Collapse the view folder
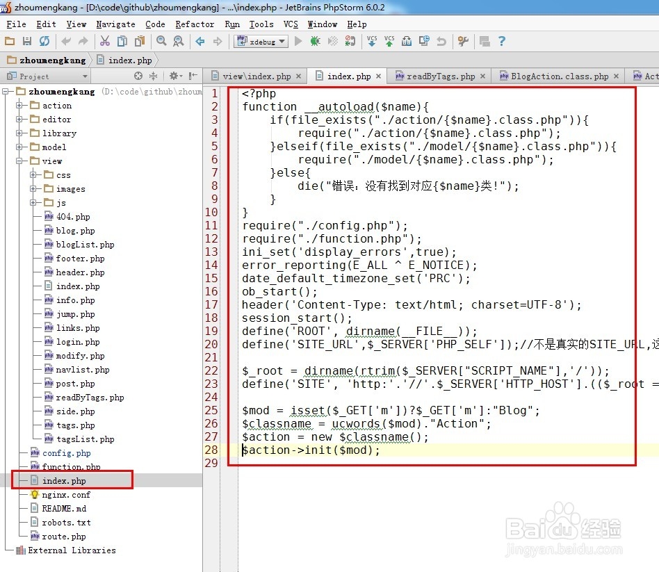 (x=19, y=161)
